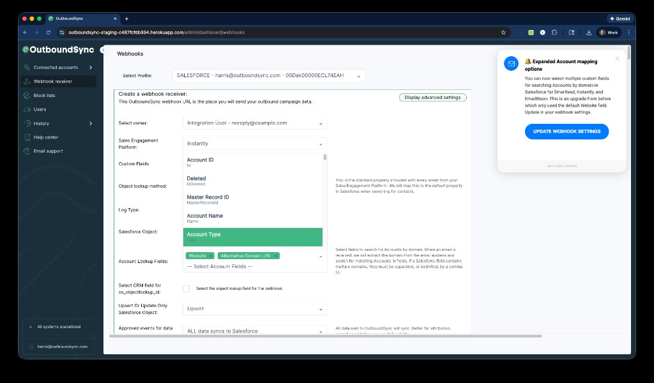Open Block lists from the sidebar icon
The image size is (654, 383).
tap(27, 95)
